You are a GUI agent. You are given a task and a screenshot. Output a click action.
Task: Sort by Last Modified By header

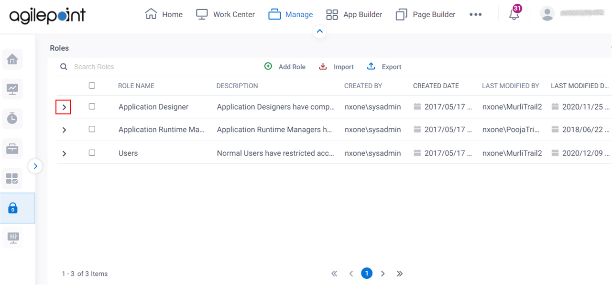[x=511, y=86]
